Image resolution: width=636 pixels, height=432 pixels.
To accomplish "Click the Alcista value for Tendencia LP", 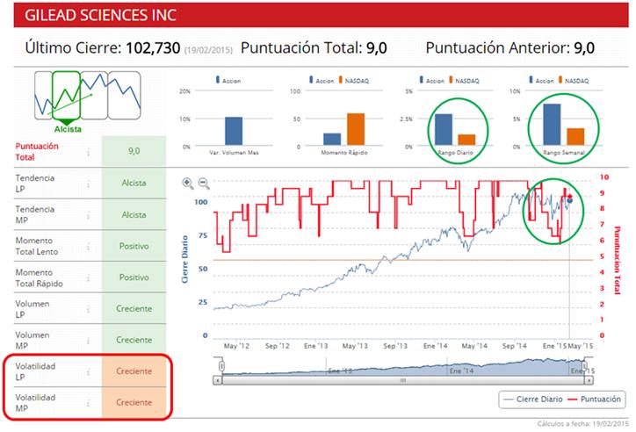I will pos(134,183).
